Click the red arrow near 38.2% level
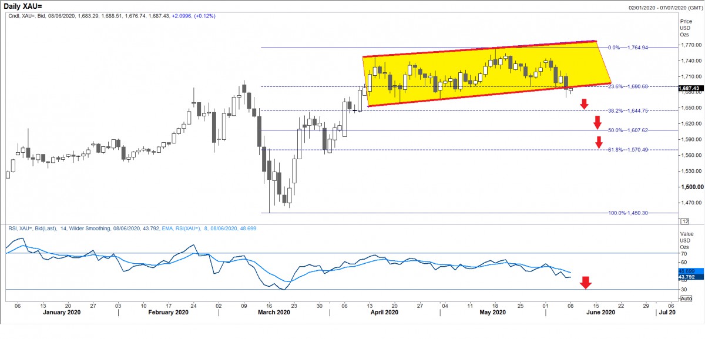 point(584,104)
